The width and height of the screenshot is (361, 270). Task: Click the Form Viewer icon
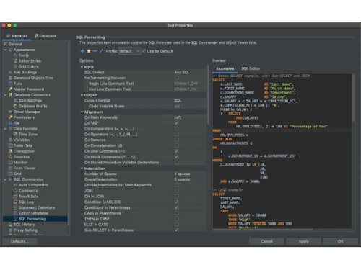pos(10,168)
